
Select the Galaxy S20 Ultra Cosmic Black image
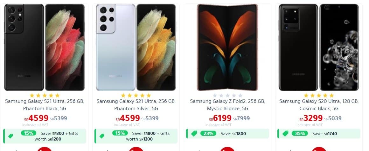[319, 47]
